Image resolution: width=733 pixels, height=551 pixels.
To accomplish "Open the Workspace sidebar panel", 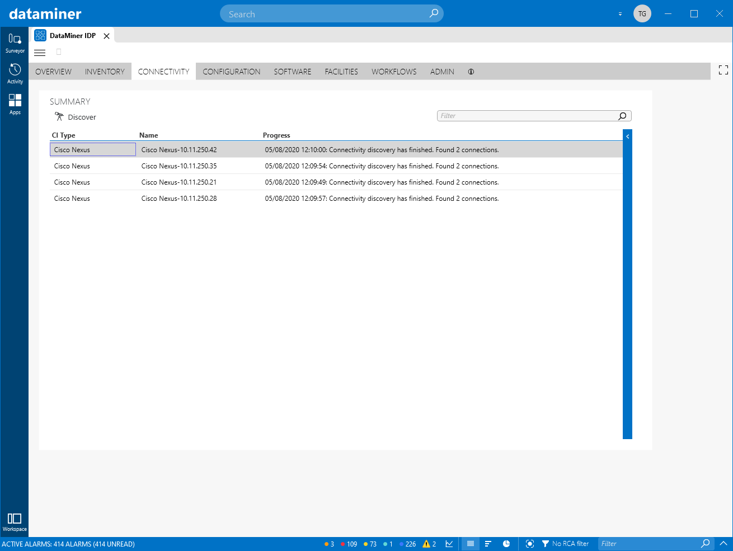I will click(x=15, y=522).
